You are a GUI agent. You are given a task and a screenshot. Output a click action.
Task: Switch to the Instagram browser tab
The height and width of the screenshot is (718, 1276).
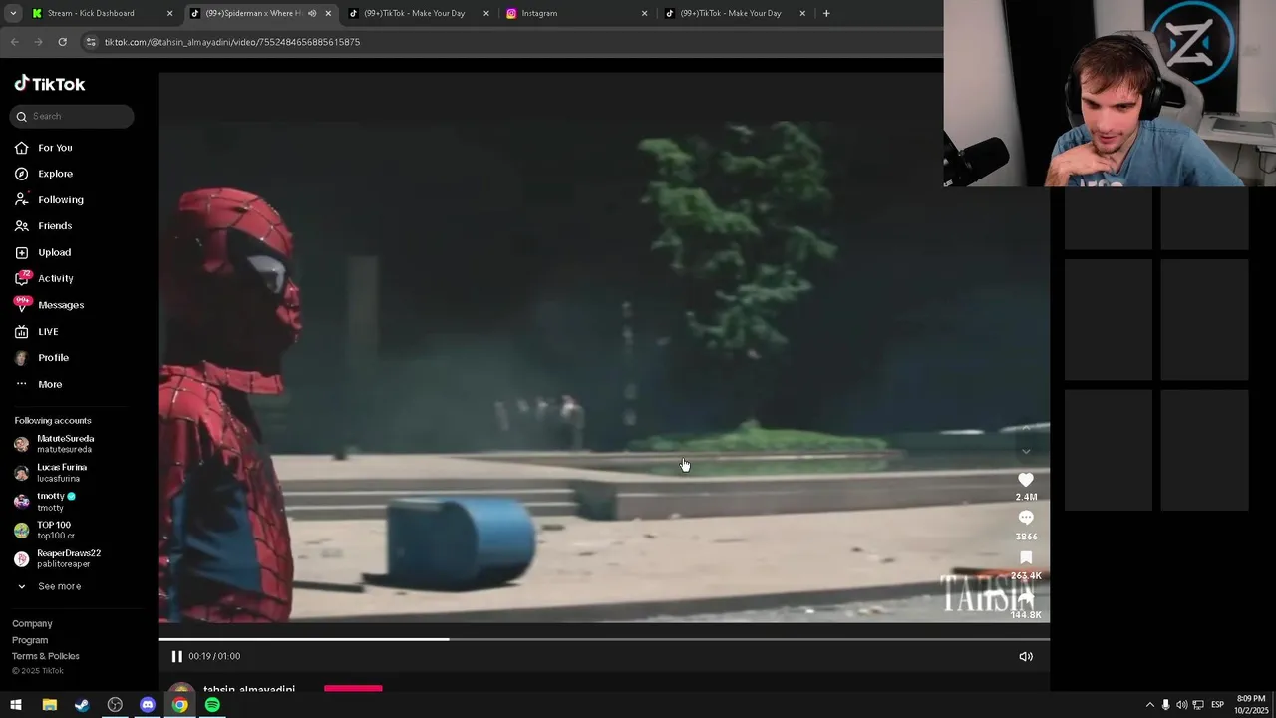tap(576, 13)
